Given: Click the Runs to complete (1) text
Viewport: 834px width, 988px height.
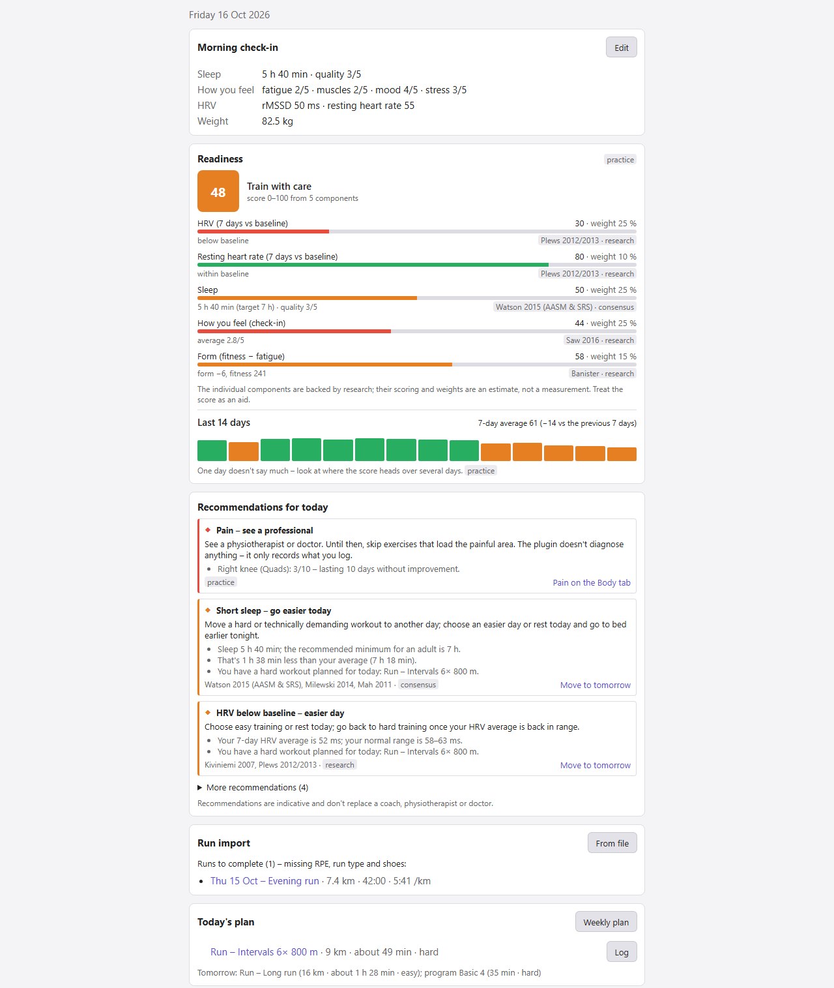Looking at the screenshot, I should coord(302,864).
